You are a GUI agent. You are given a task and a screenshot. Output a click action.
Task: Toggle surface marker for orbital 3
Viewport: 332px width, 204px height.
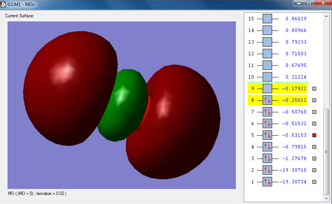(315, 158)
